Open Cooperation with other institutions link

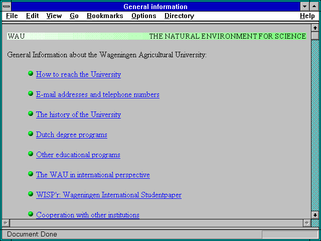coord(88,215)
